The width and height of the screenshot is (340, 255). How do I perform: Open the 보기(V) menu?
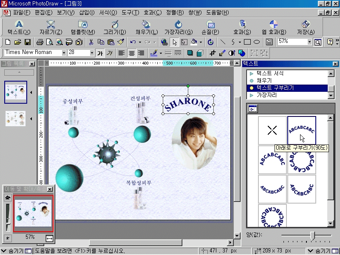66,13
